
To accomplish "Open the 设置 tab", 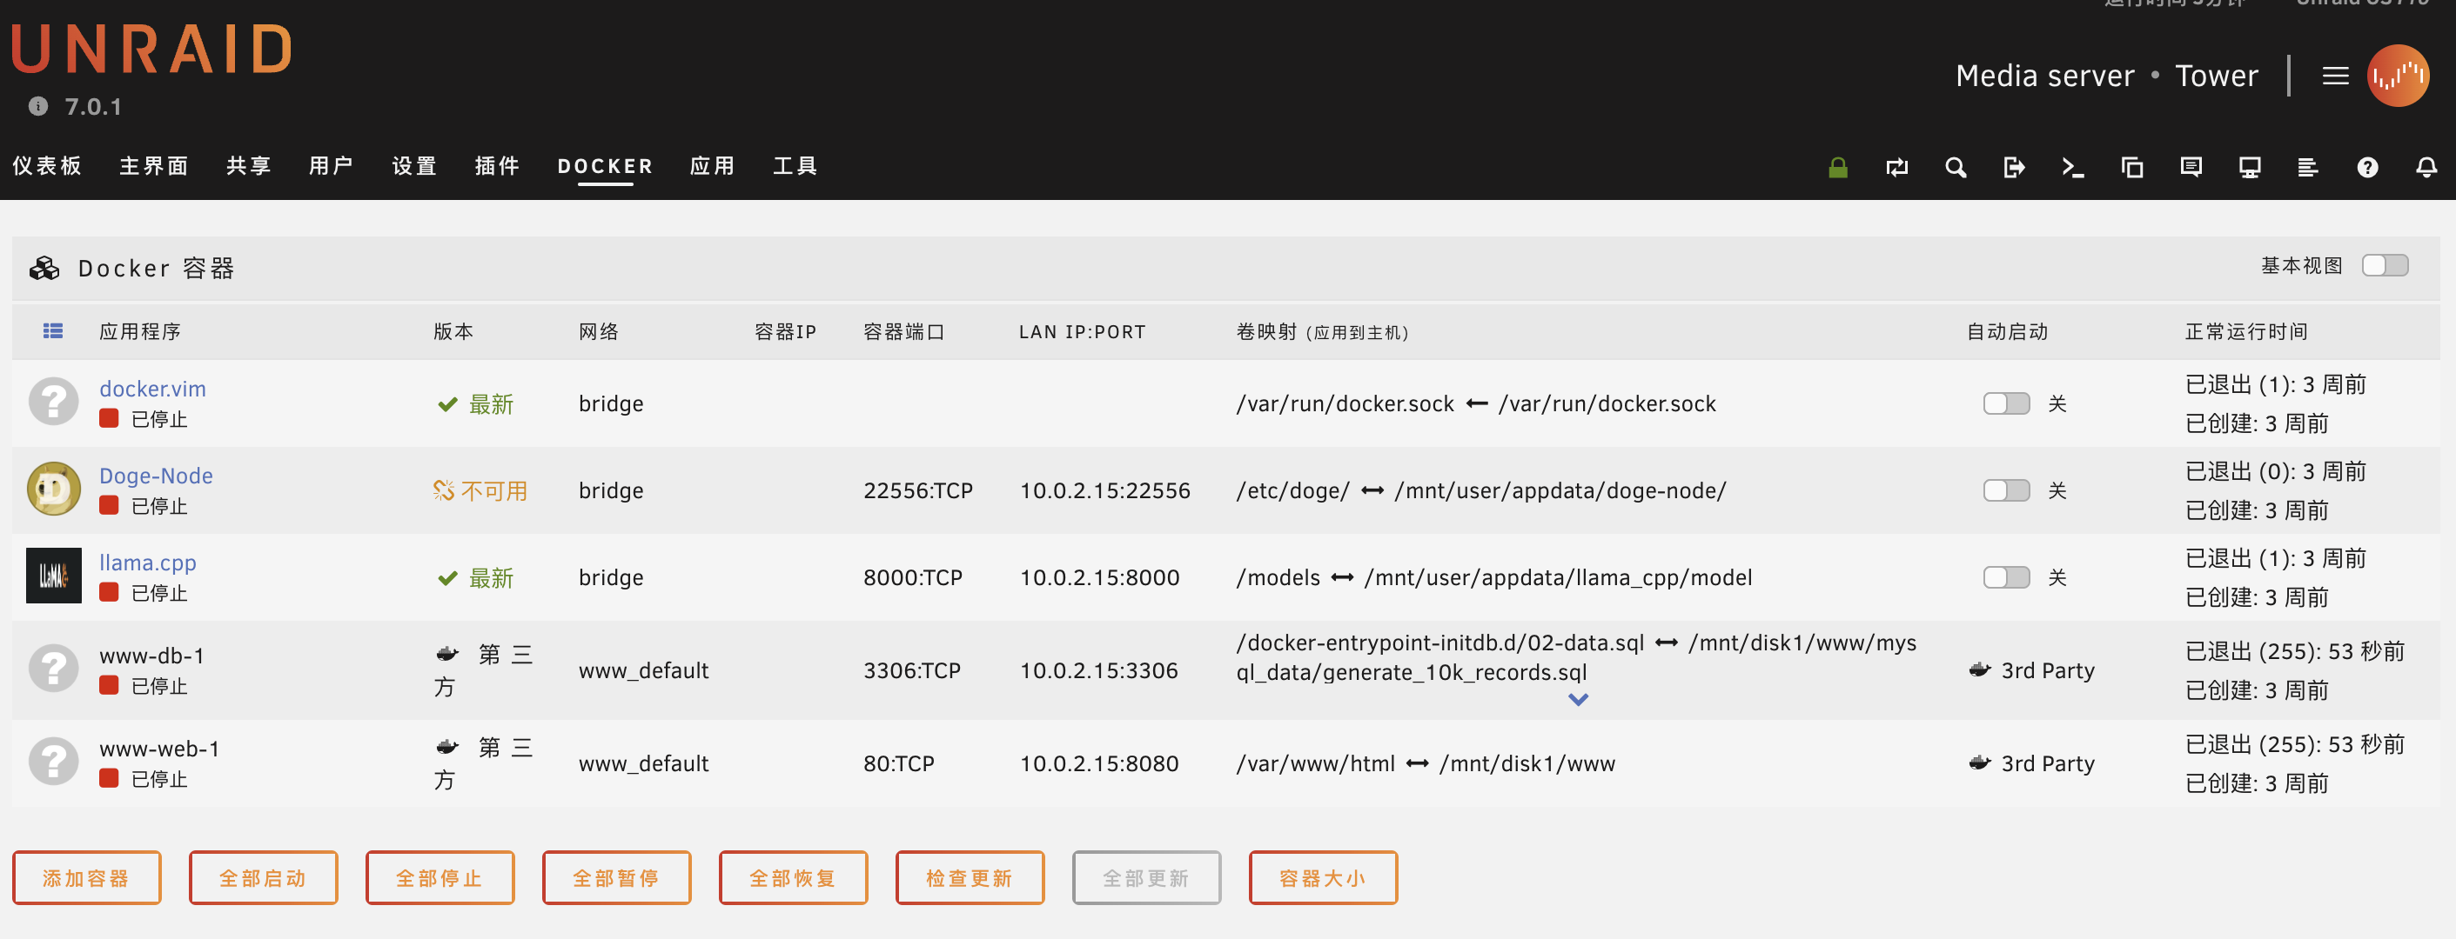I will [415, 166].
